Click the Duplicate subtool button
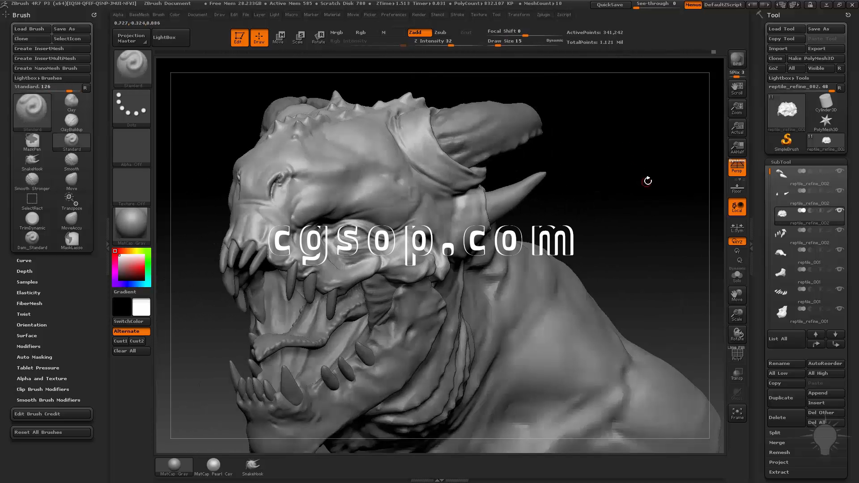Image resolution: width=859 pixels, height=483 pixels. (x=786, y=398)
